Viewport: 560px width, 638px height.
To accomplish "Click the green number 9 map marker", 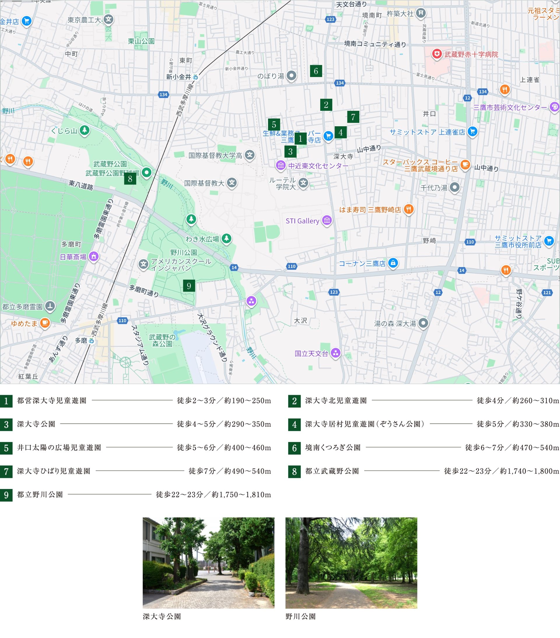I will [189, 285].
